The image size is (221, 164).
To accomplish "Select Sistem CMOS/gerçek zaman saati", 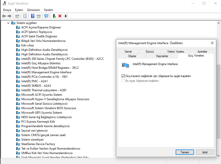I will (x=43, y=135).
